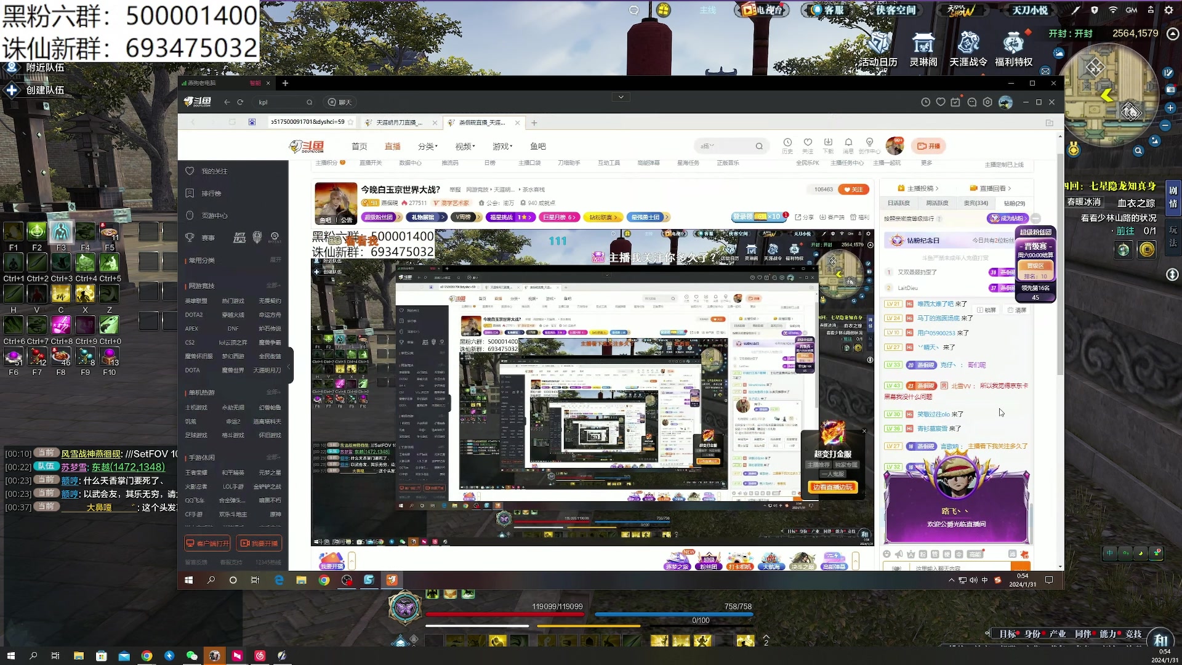Click the 开播 start streaming button
Screen dimensions: 1182x665
pyautogui.click(x=928, y=147)
